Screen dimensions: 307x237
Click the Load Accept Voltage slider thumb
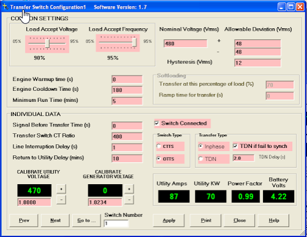pyautogui.click(x=47, y=44)
